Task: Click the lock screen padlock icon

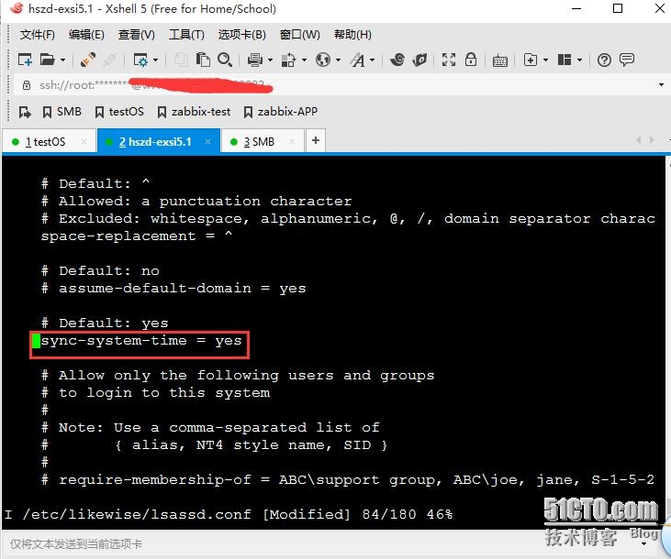Action: pos(471,60)
